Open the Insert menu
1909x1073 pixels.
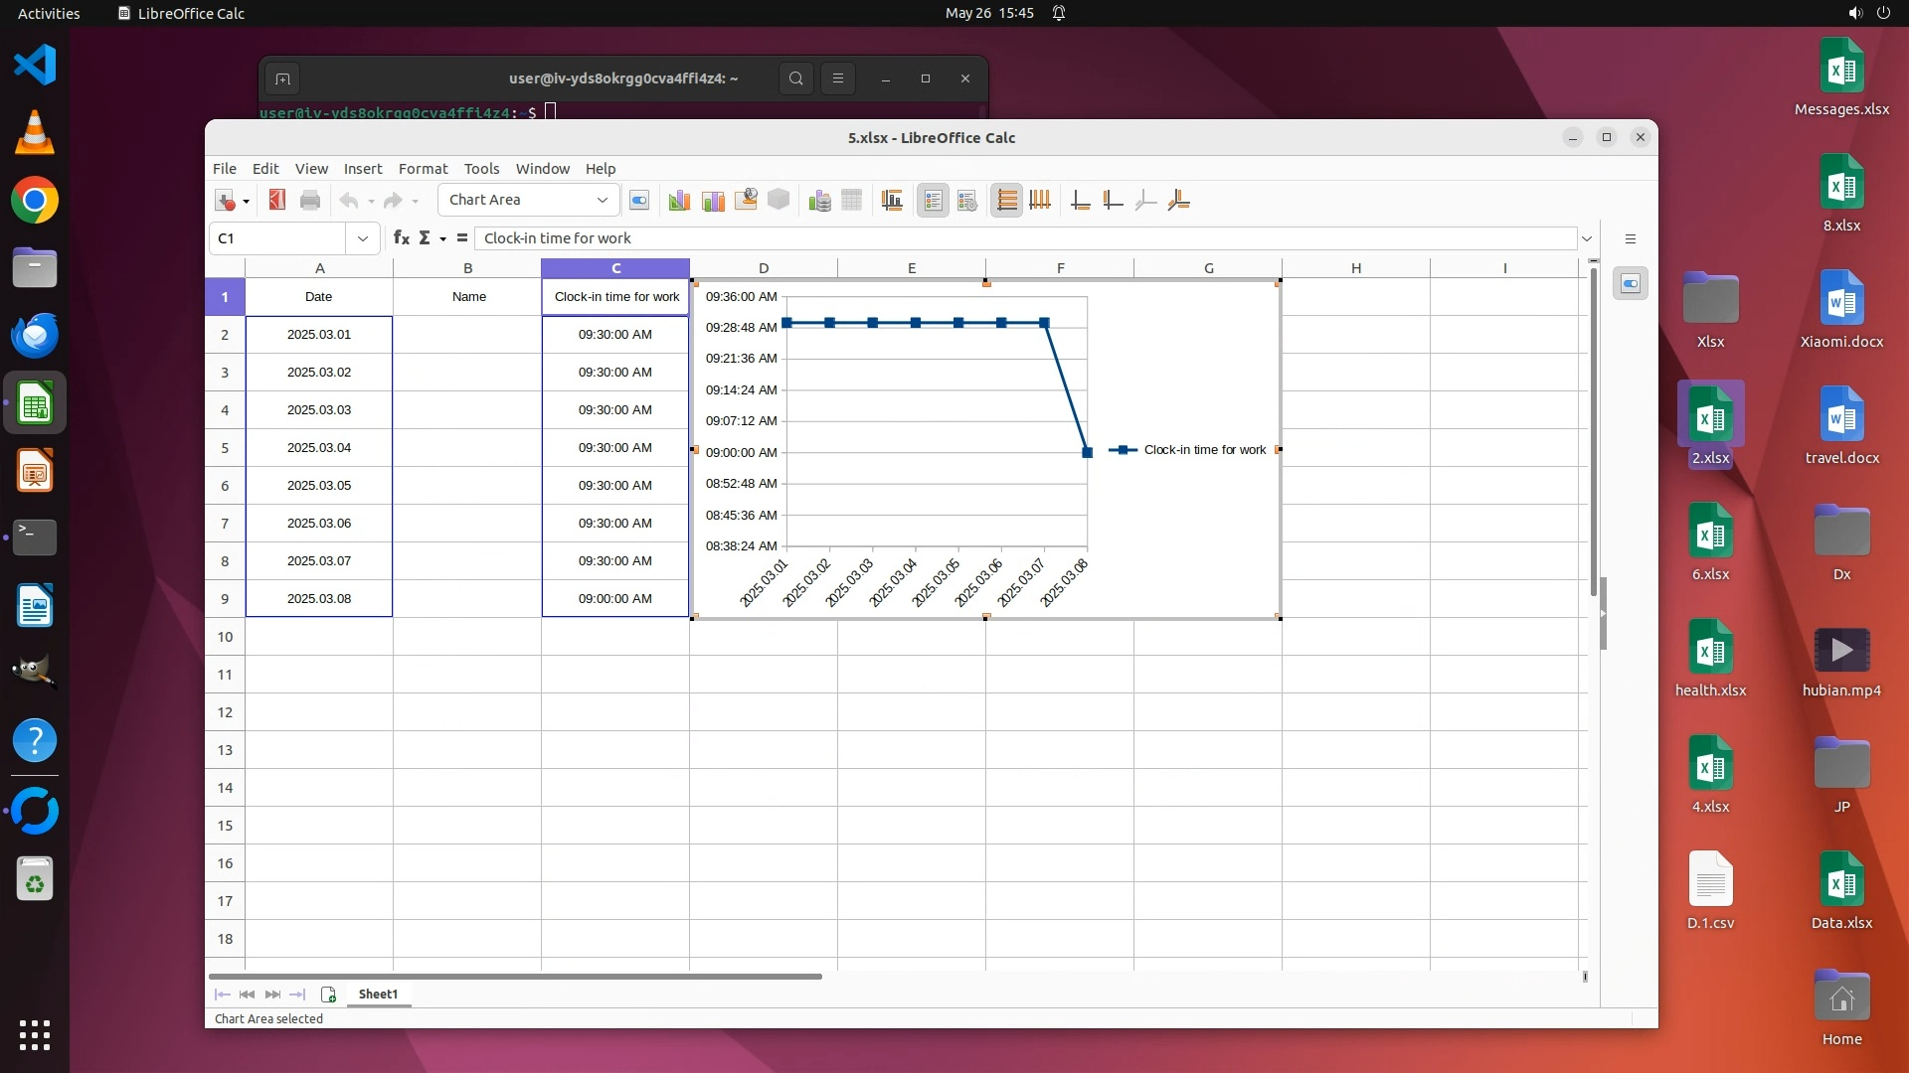tap(362, 169)
